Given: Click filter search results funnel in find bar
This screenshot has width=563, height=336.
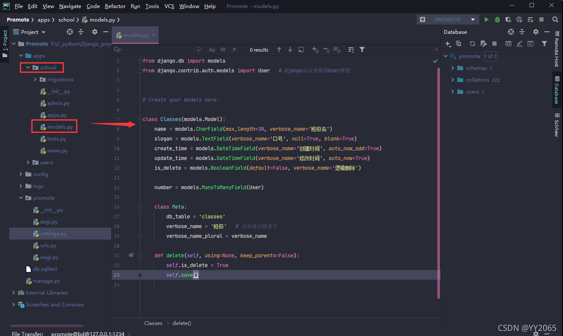Looking at the screenshot, I should point(362,50).
